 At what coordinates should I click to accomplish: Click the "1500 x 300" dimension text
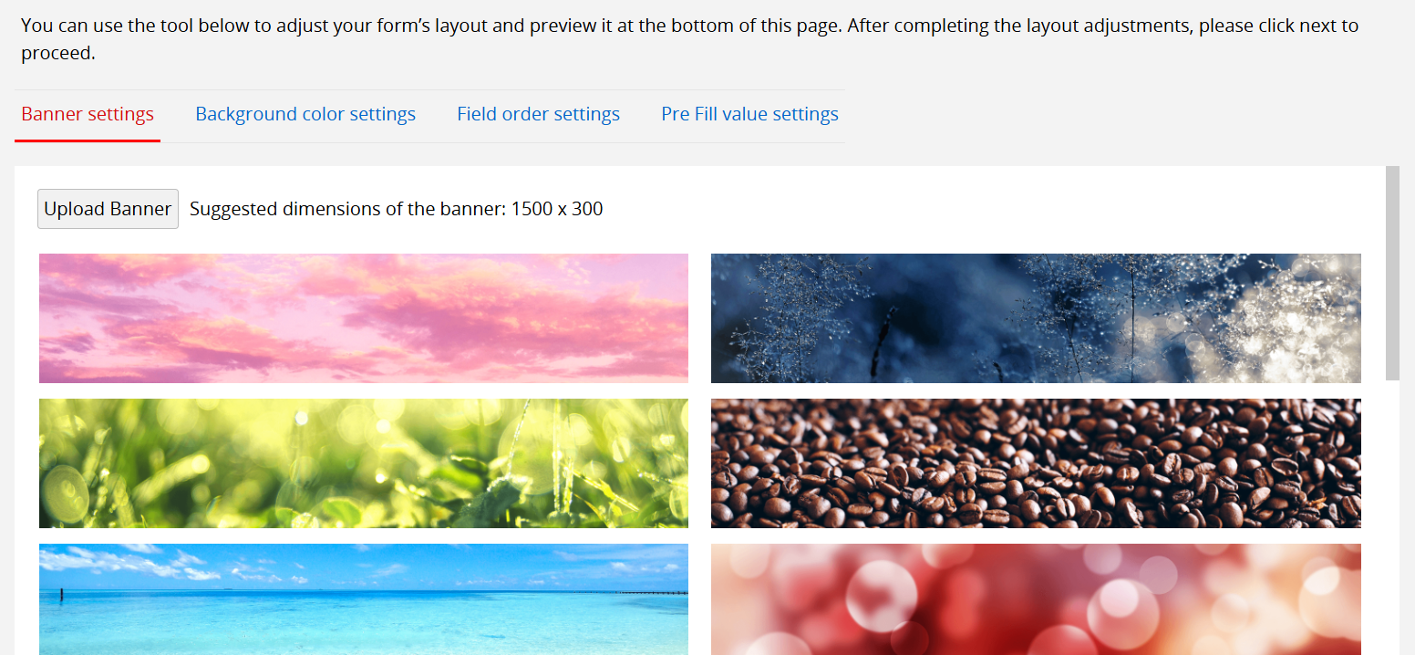coord(557,209)
